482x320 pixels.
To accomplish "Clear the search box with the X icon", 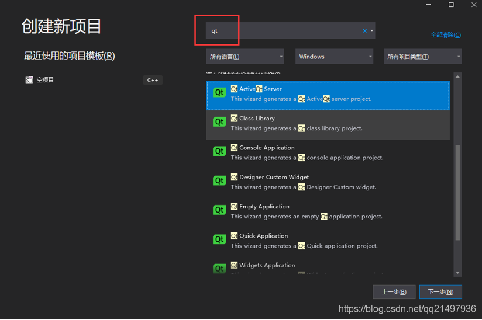I will (364, 31).
